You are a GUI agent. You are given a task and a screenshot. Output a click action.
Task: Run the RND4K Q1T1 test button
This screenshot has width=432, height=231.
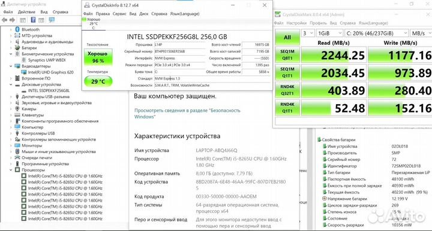point(287,108)
